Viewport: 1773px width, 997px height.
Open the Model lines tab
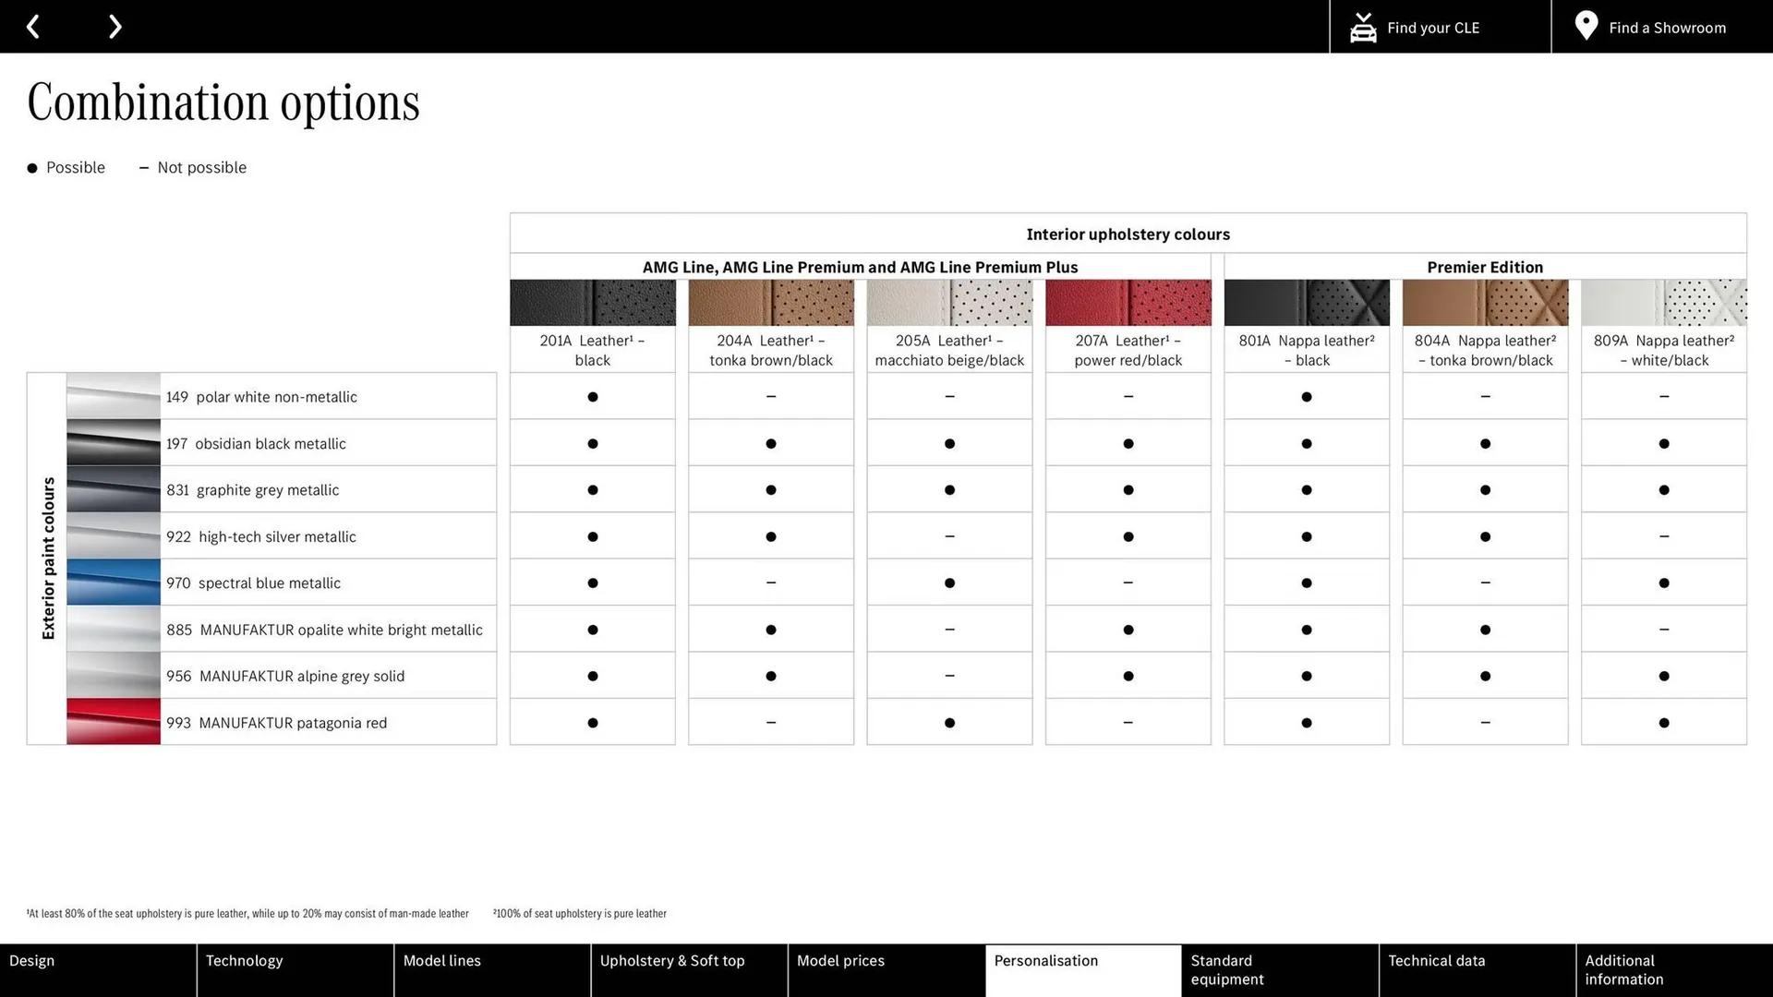[491, 969]
